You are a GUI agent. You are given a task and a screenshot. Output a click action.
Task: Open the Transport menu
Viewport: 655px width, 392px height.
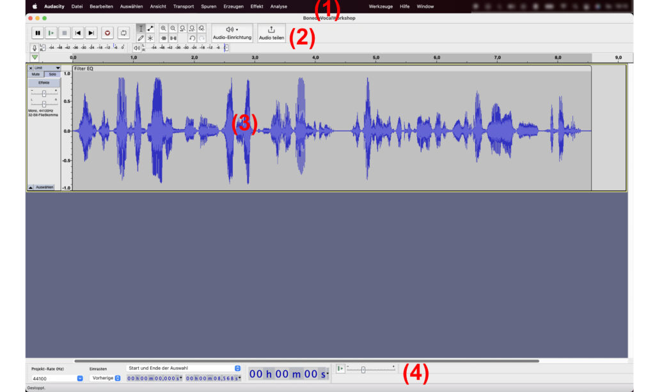[184, 6]
